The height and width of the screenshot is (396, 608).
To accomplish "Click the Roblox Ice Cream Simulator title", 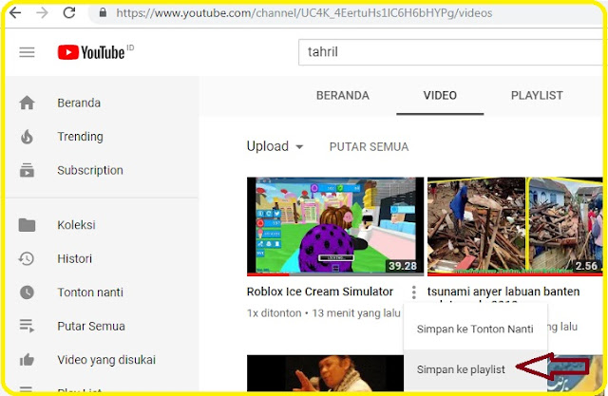I will pos(320,292).
